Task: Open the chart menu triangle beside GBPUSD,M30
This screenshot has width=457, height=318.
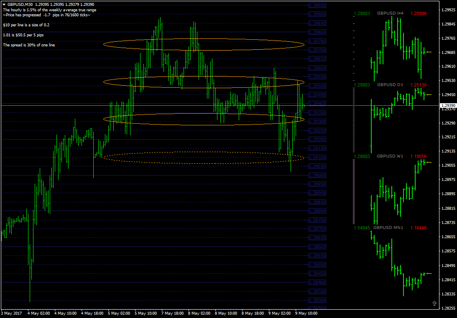Action: click(4, 5)
